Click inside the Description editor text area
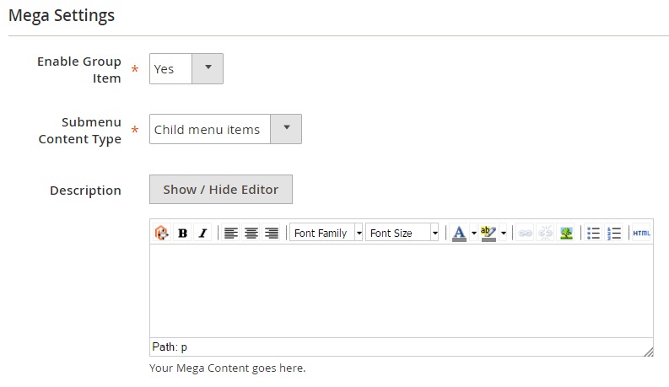This screenshot has height=387, width=669. [x=401, y=291]
